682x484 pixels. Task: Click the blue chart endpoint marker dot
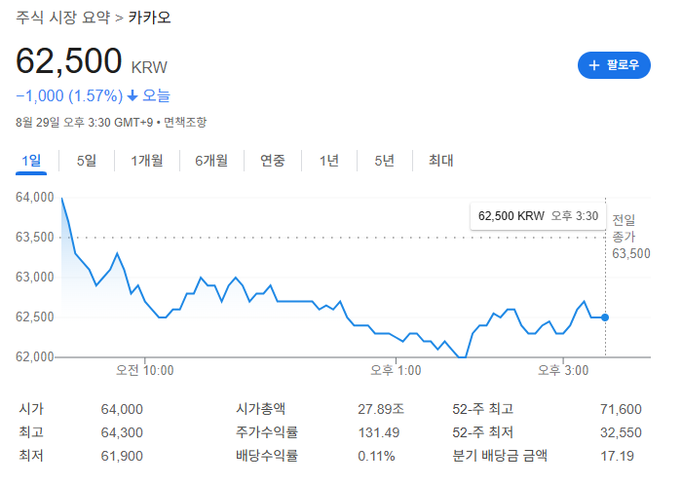[605, 317]
